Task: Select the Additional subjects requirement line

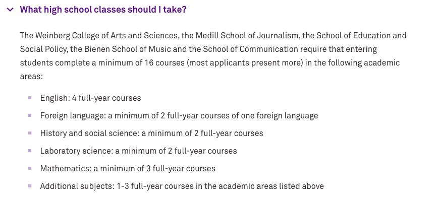Action: coord(182,186)
